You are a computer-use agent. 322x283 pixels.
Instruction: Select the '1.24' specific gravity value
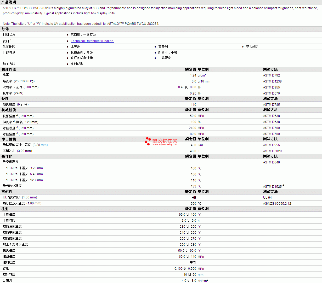[193, 75]
